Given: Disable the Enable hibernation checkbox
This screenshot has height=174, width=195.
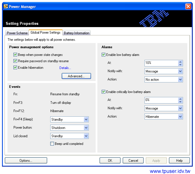Looking at the screenshot, I should click(15, 68).
